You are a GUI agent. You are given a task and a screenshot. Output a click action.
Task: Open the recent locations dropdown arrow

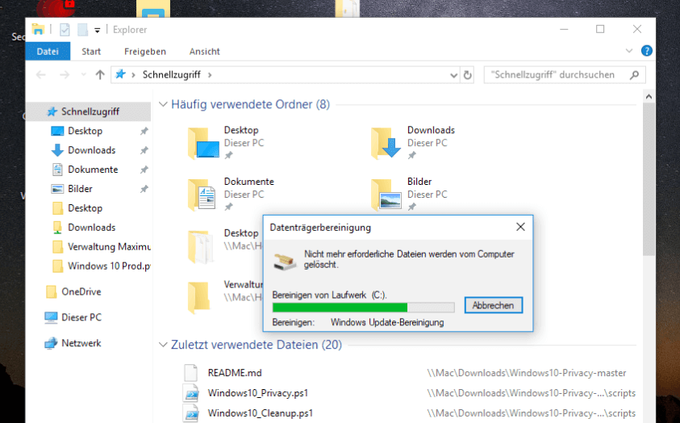[83, 74]
